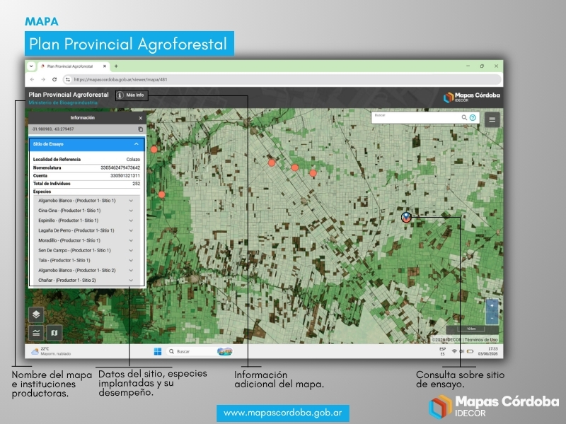Expand Sen De Campo species row

pos(86,250)
